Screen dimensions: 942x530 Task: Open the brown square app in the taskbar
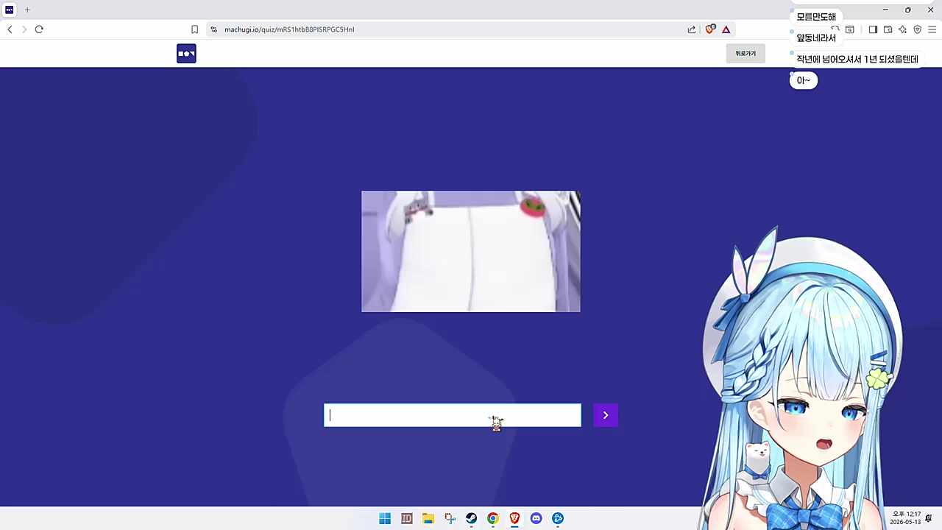click(x=407, y=518)
